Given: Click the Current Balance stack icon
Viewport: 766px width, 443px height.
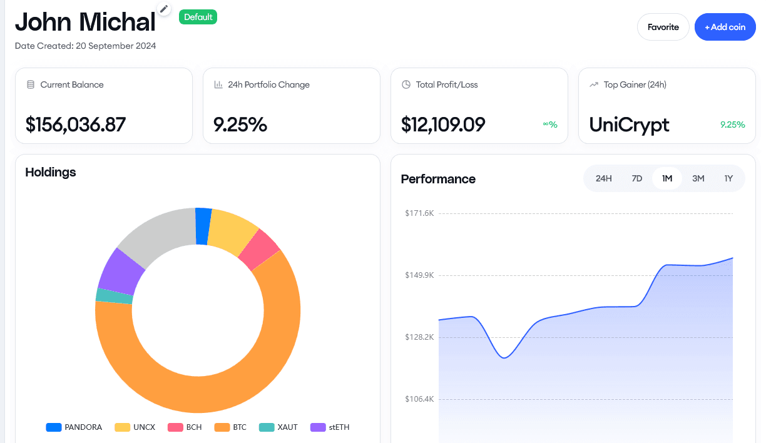Looking at the screenshot, I should (31, 84).
